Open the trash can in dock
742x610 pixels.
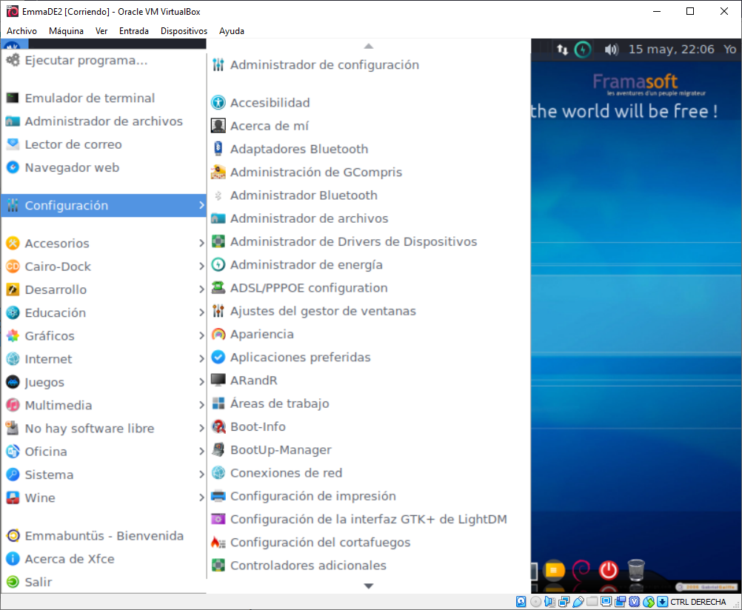(635, 570)
